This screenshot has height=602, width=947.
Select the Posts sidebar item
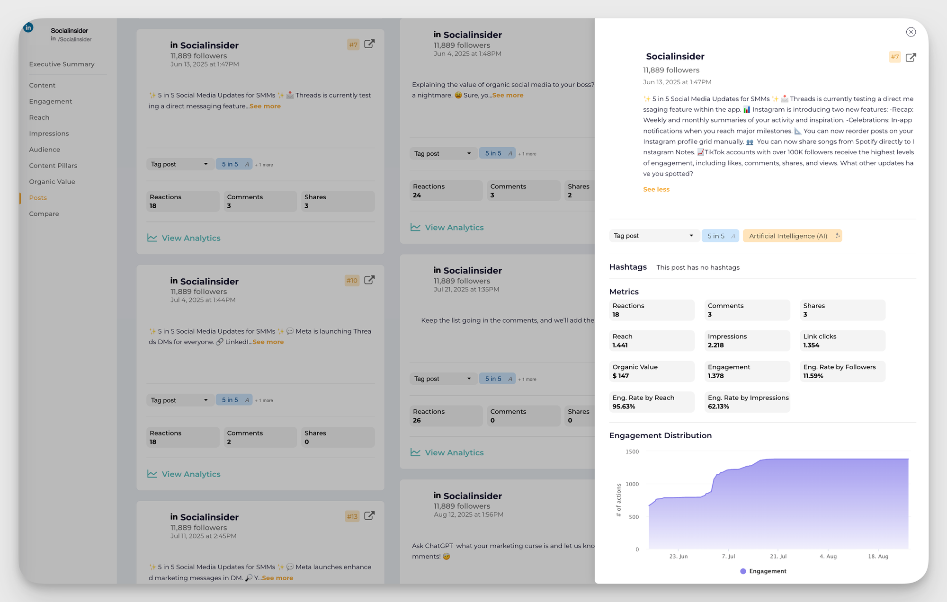(38, 198)
